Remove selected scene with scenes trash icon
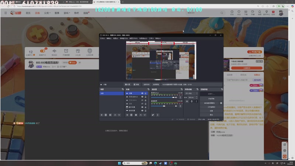 106,115
